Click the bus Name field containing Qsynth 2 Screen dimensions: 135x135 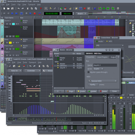point(105,65)
